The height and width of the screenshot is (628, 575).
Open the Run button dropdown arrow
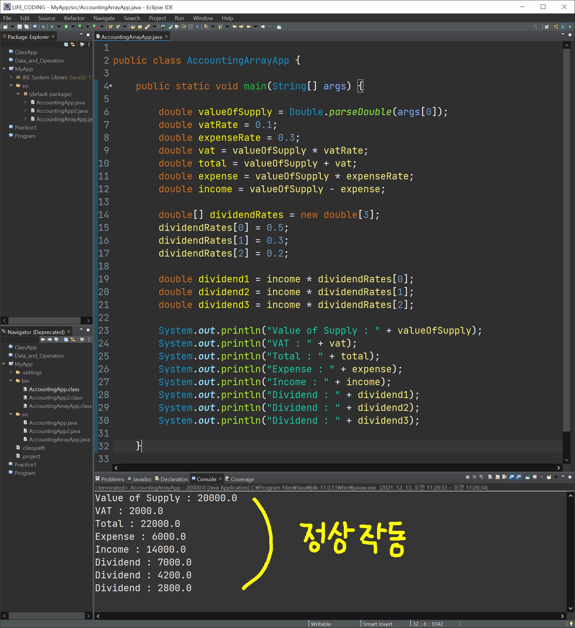pyautogui.click(x=73, y=27)
